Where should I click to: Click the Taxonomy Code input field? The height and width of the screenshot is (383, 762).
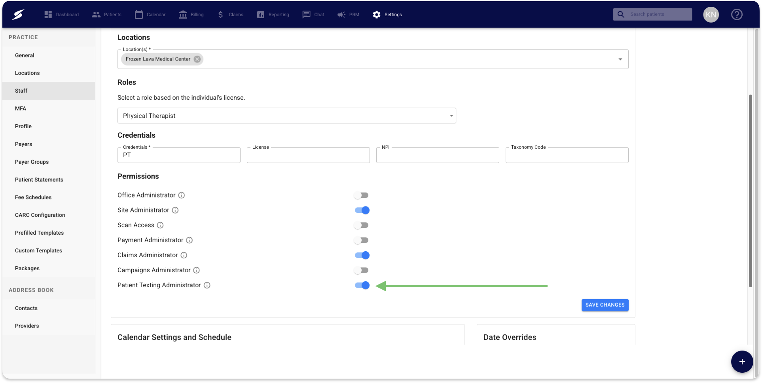(x=567, y=155)
